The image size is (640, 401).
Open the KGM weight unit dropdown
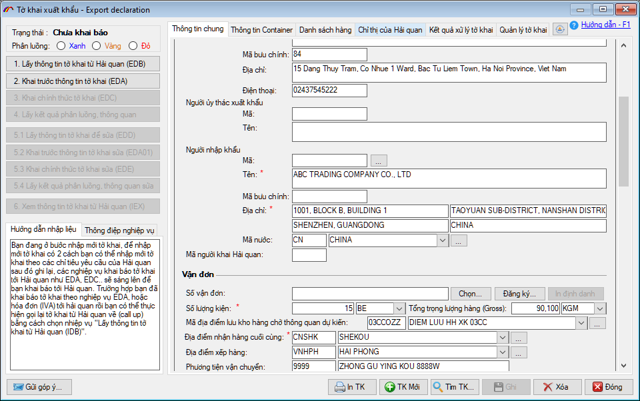pyautogui.click(x=599, y=308)
